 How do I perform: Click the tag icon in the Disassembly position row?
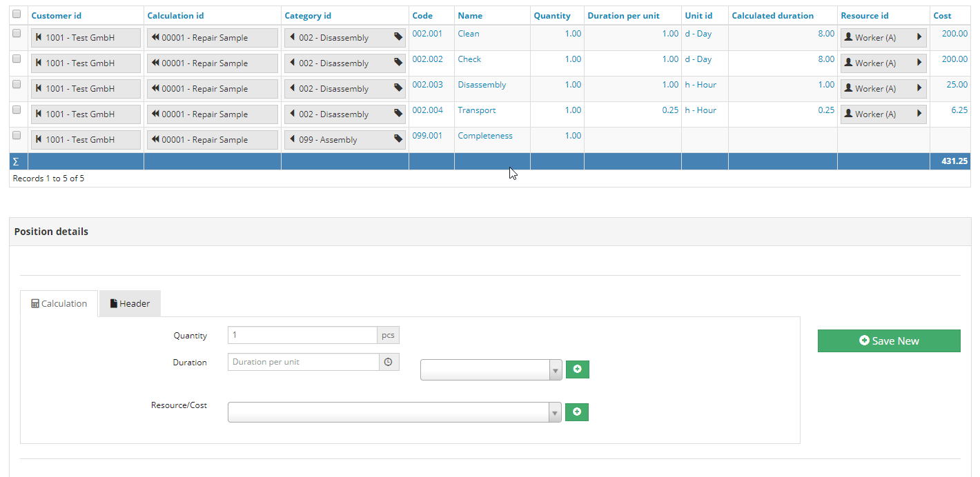398,88
